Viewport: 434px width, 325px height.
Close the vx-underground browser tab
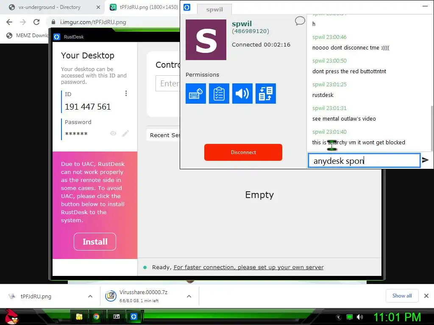98,7
